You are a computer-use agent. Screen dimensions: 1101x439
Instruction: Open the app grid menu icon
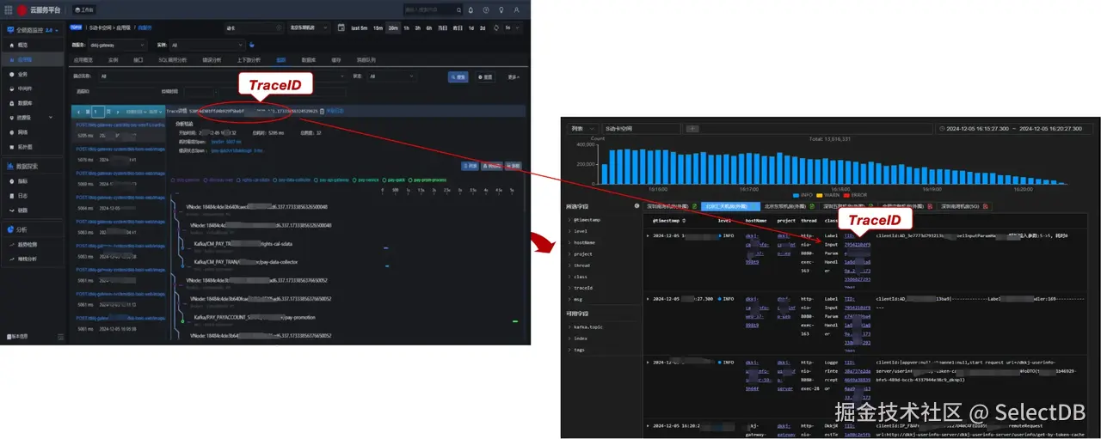click(9, 10)
